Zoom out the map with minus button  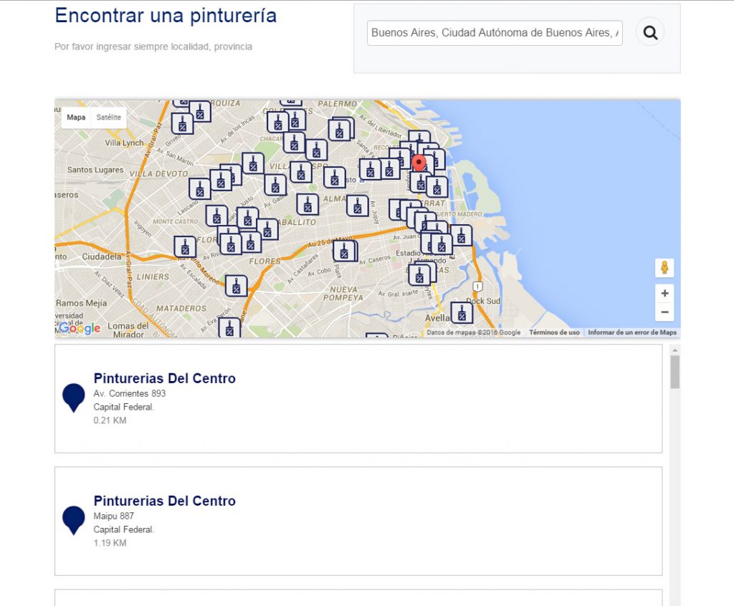664,312
